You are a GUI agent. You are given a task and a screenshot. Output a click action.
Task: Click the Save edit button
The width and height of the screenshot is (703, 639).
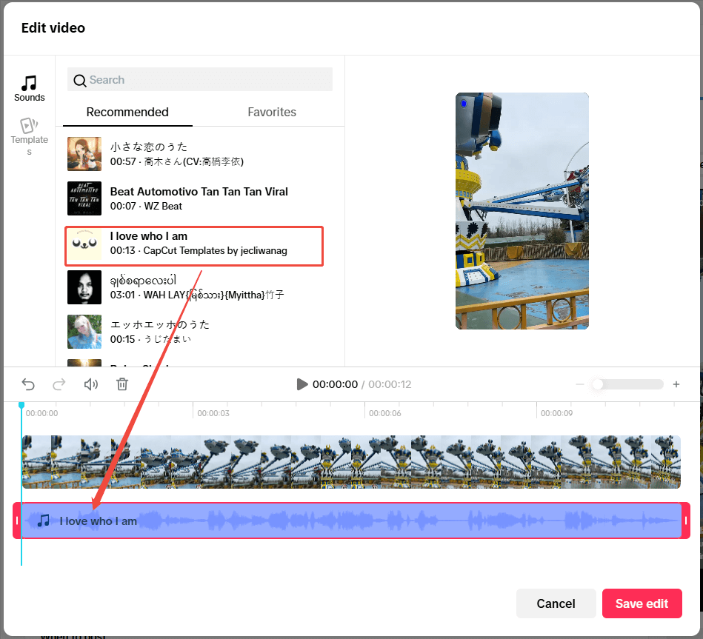[x=642, y=603]
